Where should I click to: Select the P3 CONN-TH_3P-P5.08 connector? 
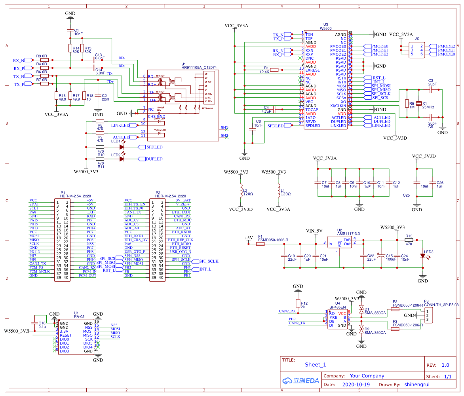pos(428,315)
